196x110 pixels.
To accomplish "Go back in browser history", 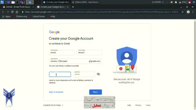I will (x=3, y=12).
